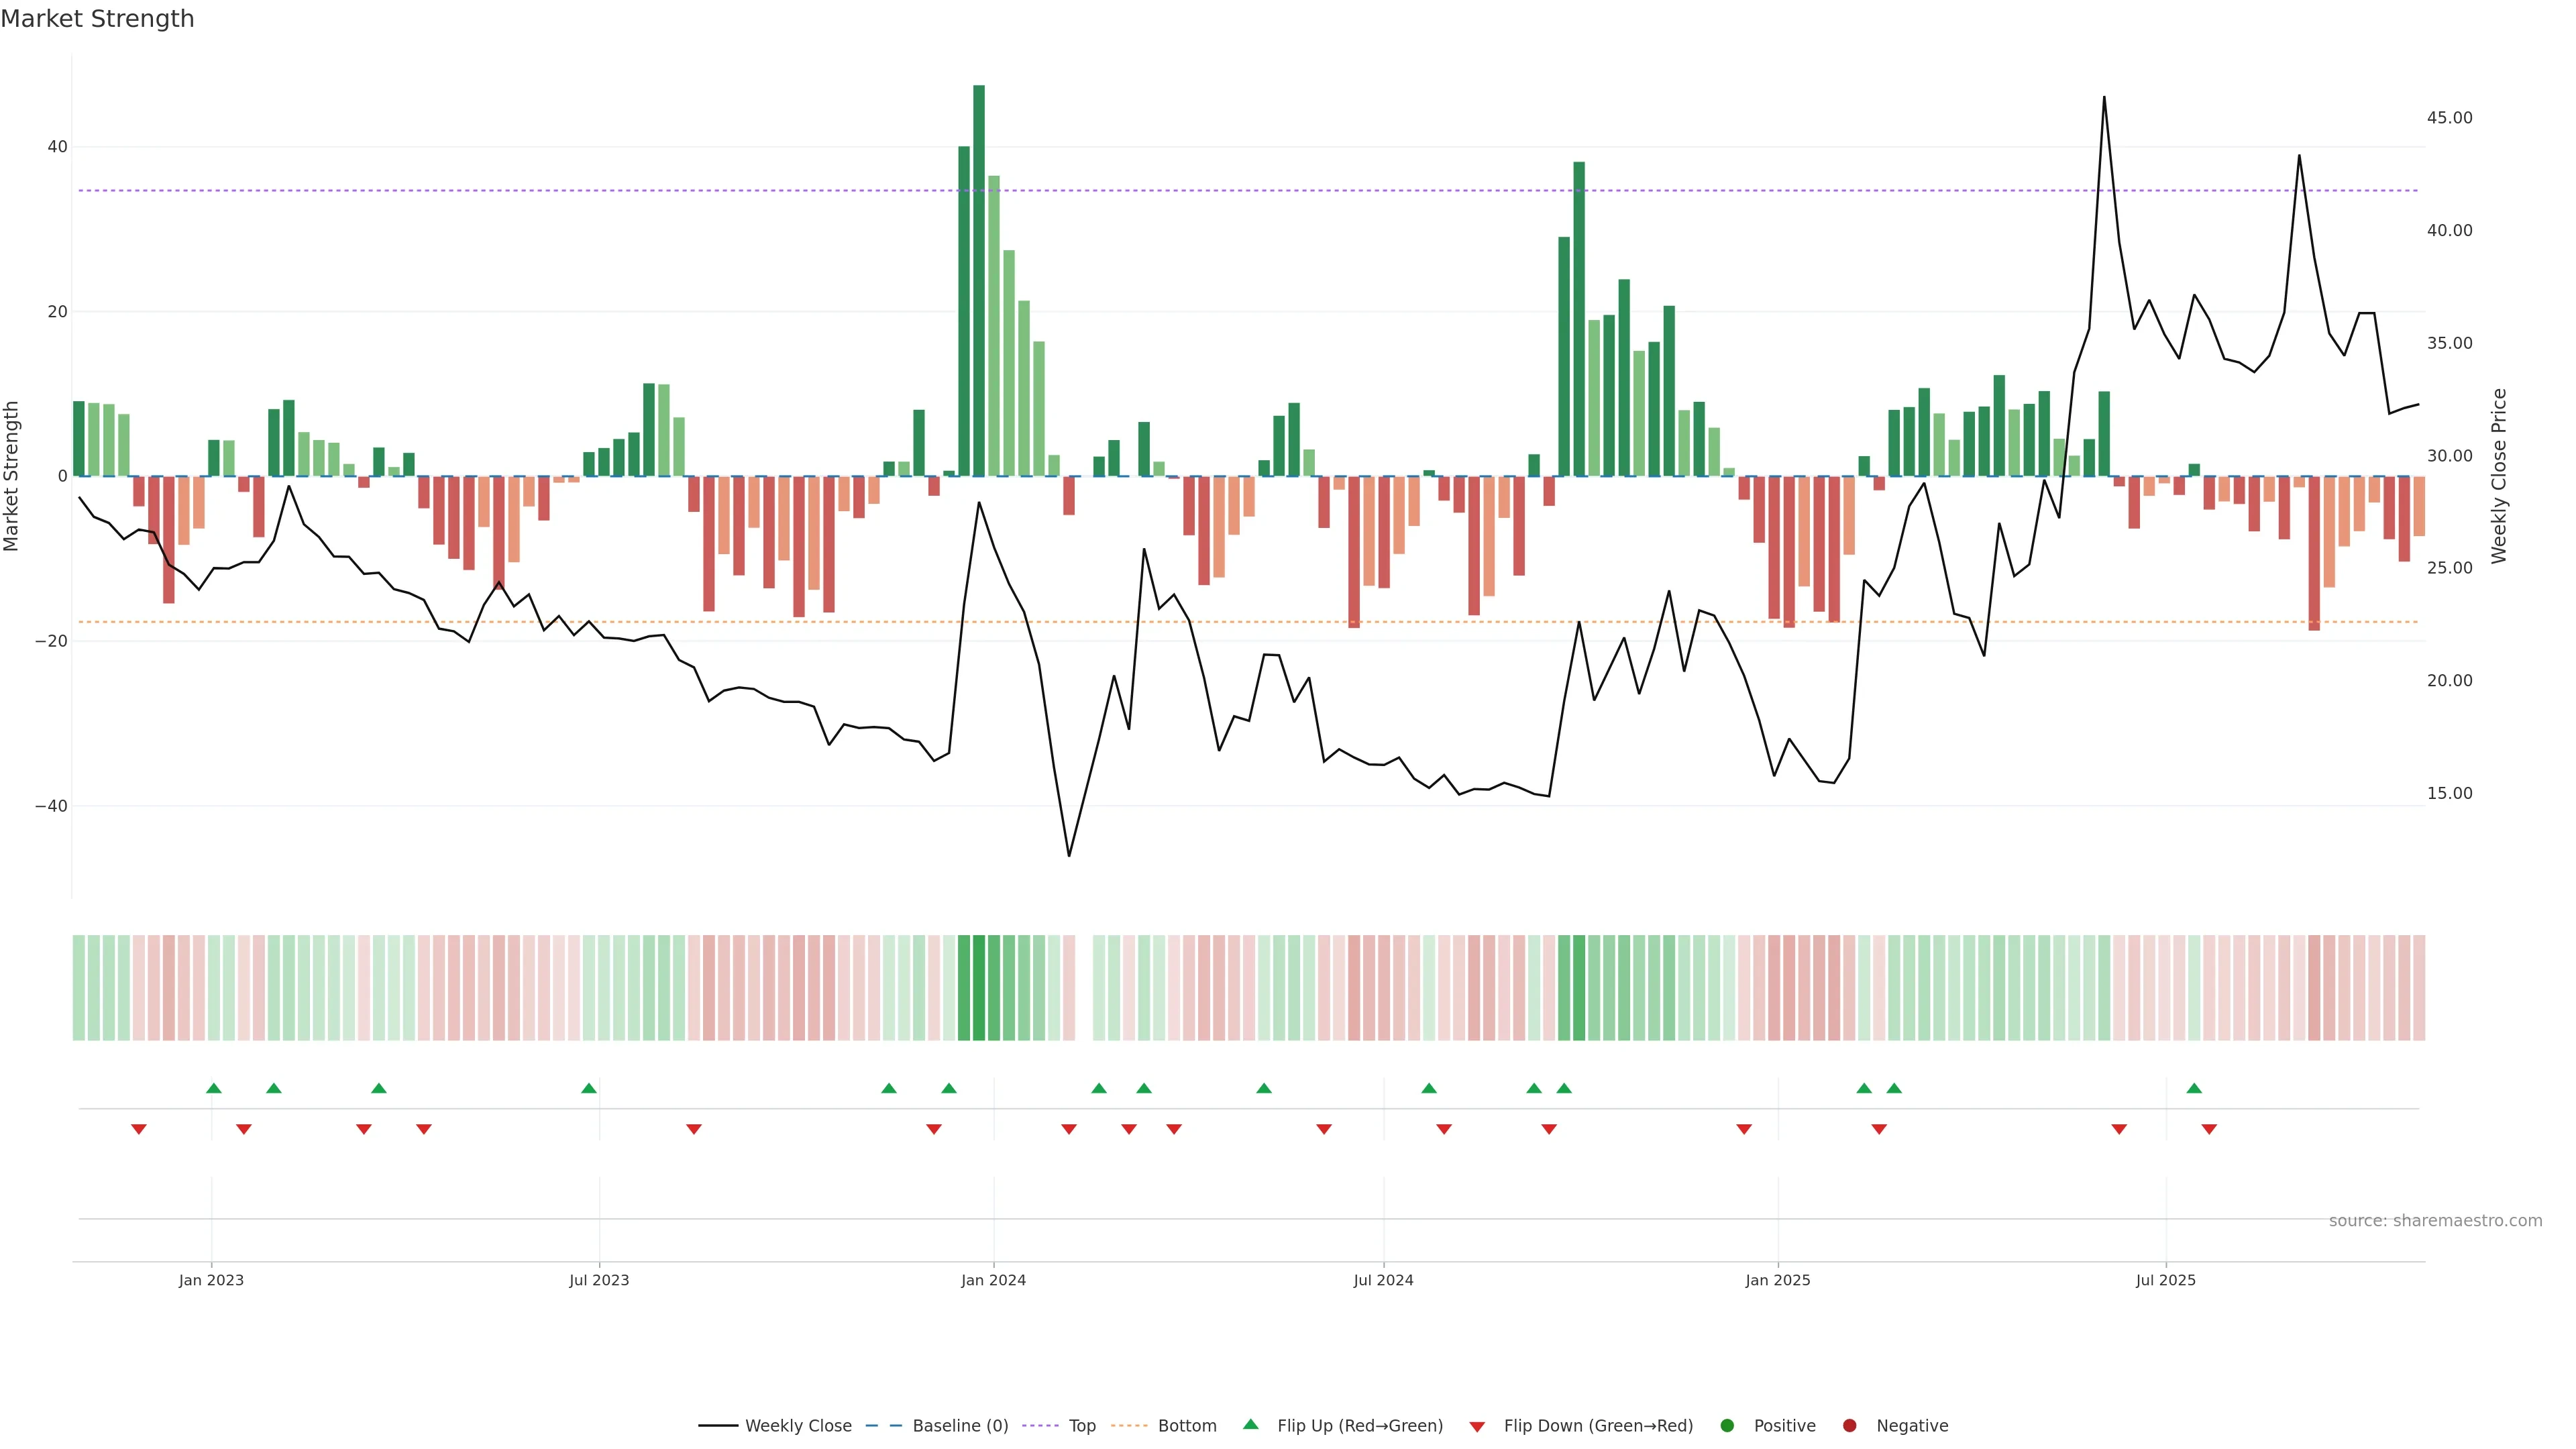This screenshot has height=1449, width=2576.
Task: Click green Flip Up triangle legend icon
Action: click(x=1250, y=1425)
